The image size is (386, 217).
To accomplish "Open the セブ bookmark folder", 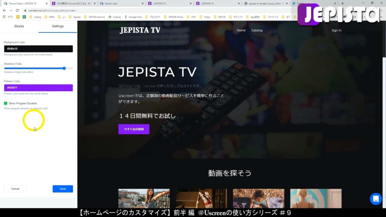I will tap(286, 17).
